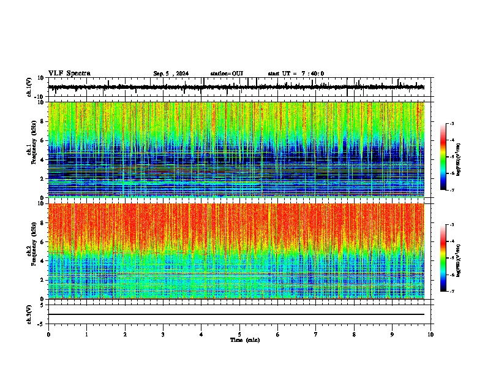Image resolution: width=485 pixels, height=375 pixels.
Task: Click the "8" kHz tick on ch.1 frequency axis
Action: coord(42,121)
